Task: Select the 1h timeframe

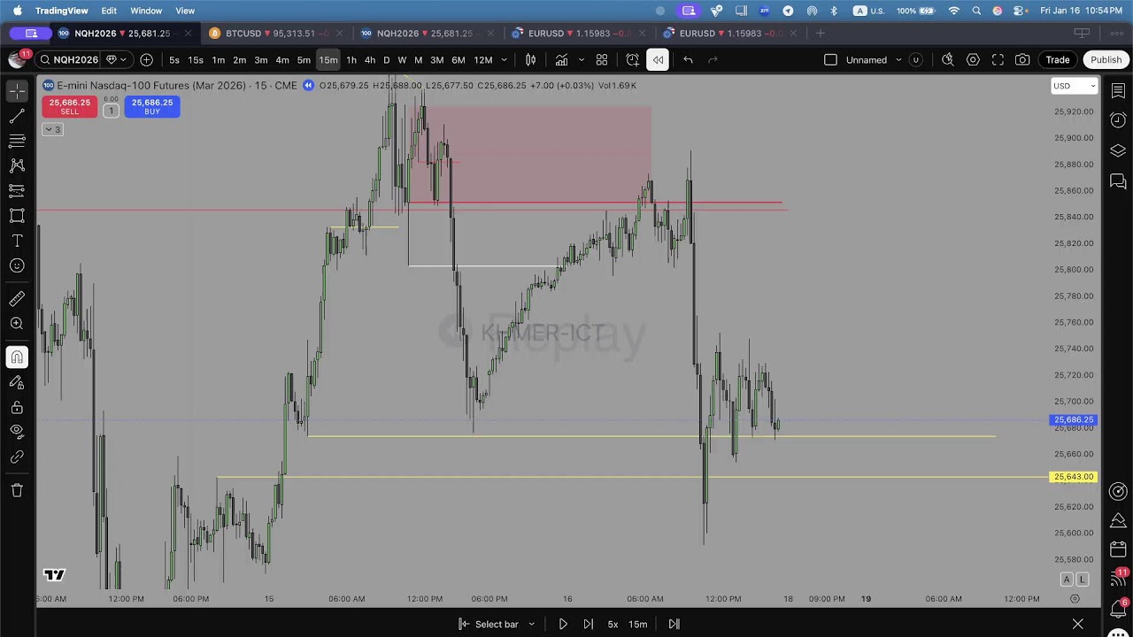Action: point(351,60)
